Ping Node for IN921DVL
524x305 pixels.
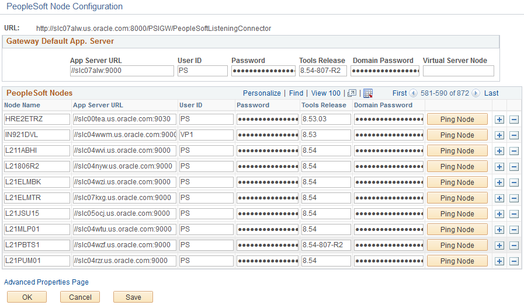[x=457, y=135]
